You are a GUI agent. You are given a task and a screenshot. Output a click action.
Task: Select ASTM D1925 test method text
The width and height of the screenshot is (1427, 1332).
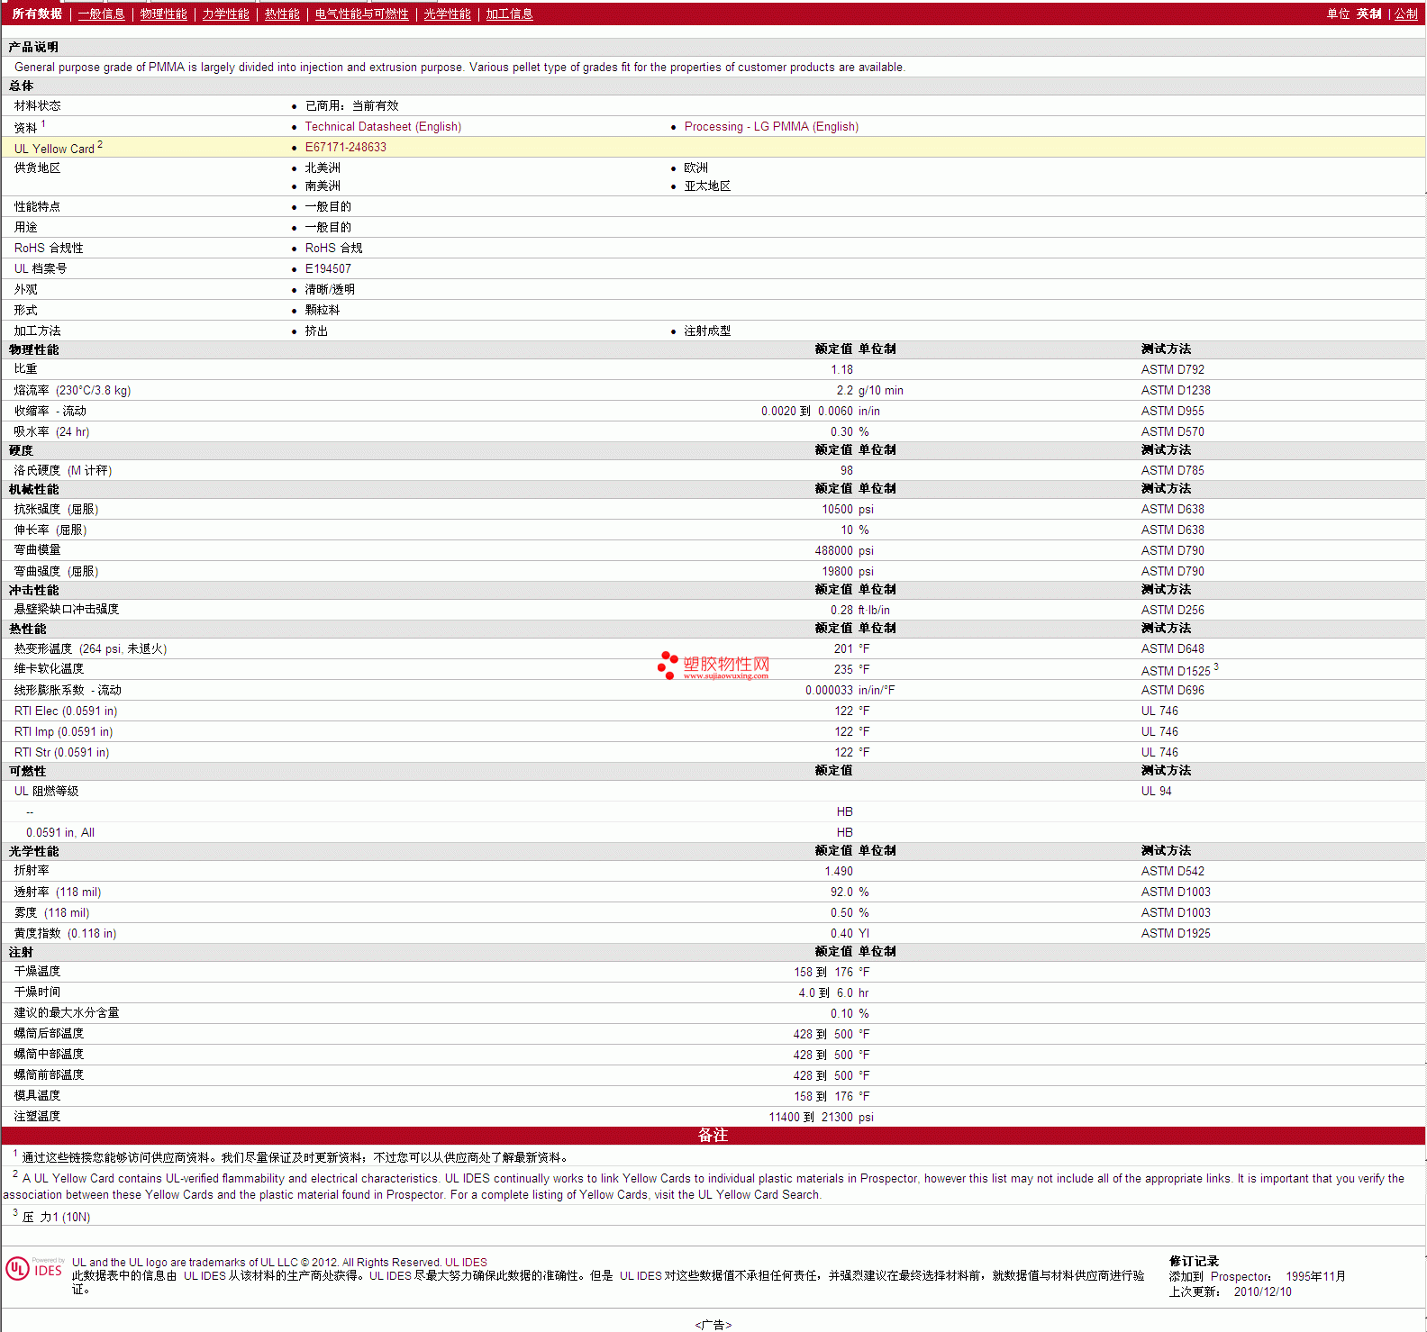pyautogui.click(x=1176, y=934)
